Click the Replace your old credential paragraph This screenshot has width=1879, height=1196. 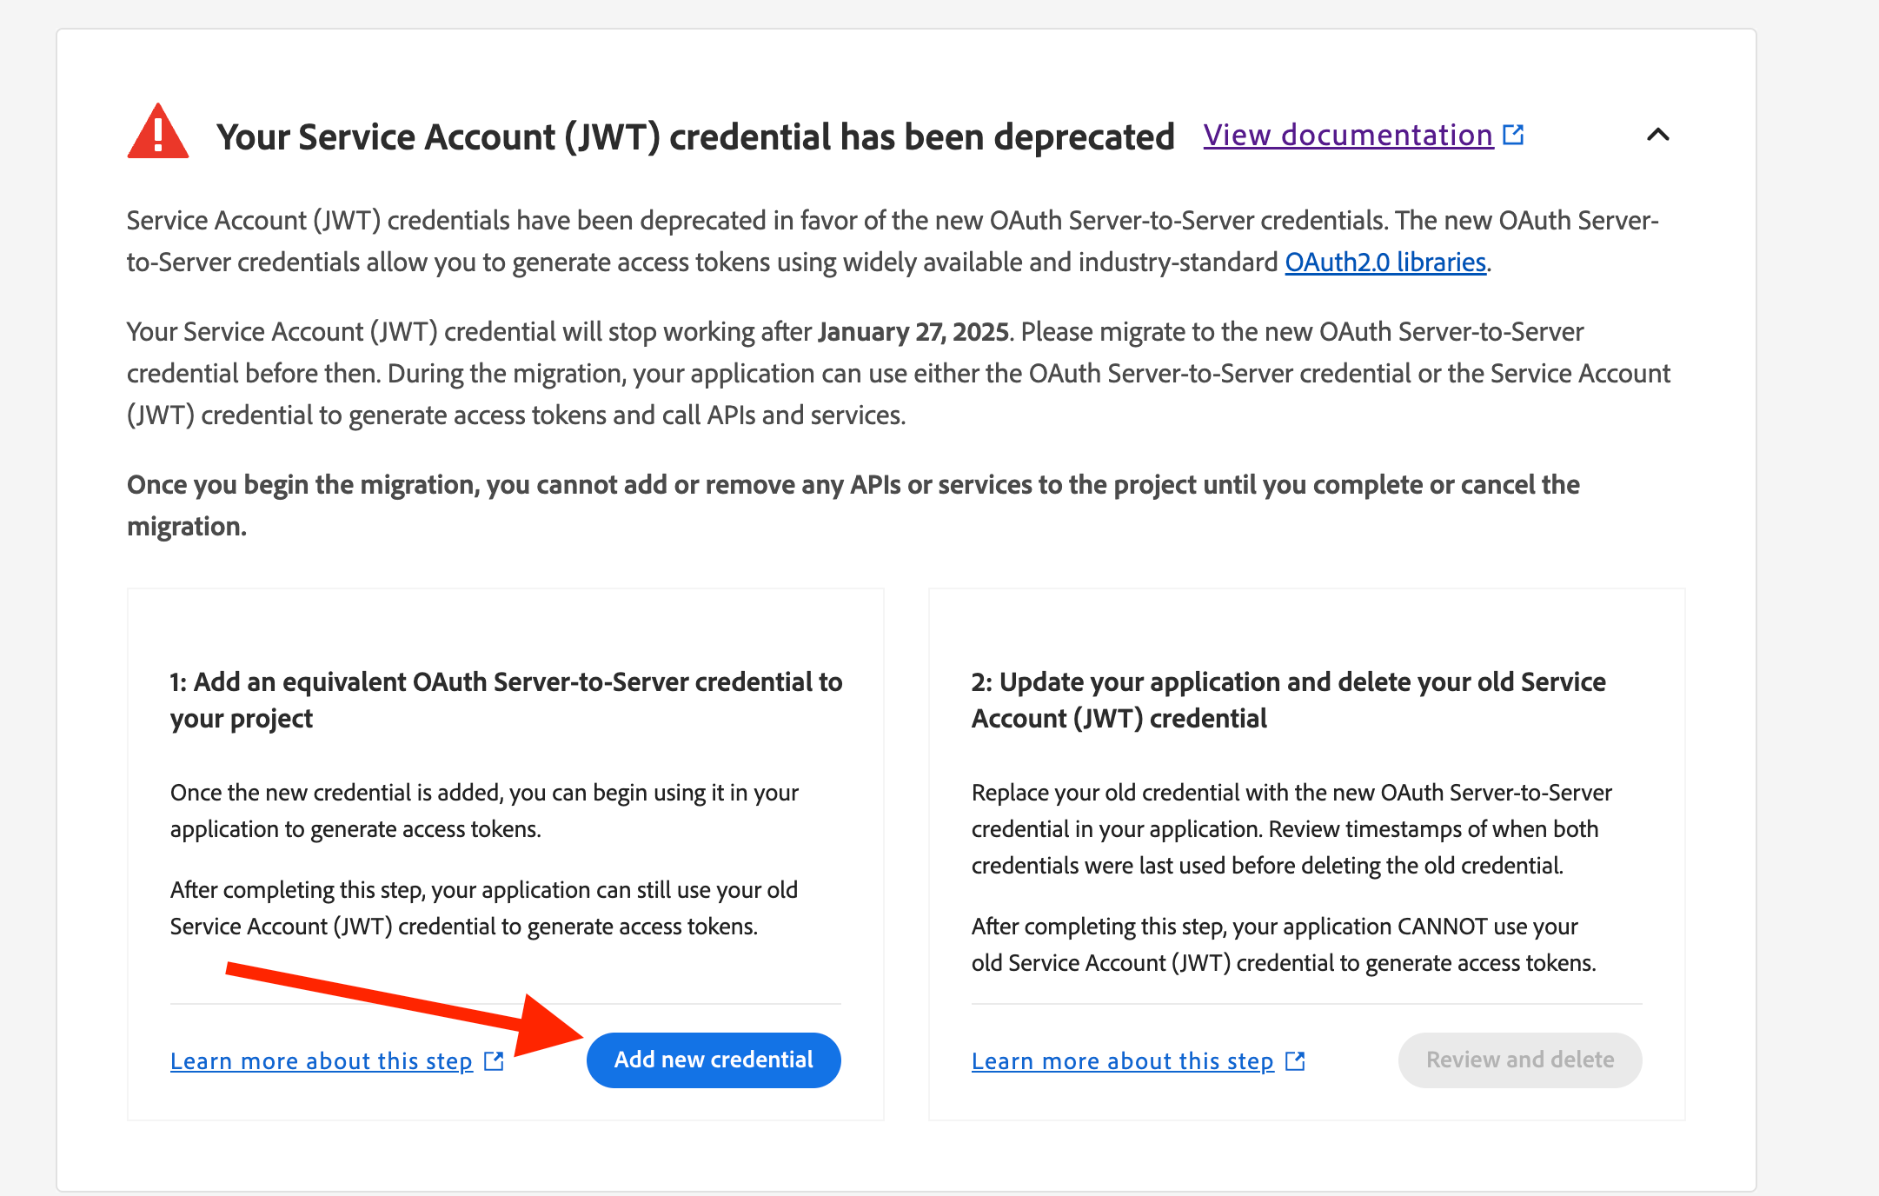coord(1291,829)
